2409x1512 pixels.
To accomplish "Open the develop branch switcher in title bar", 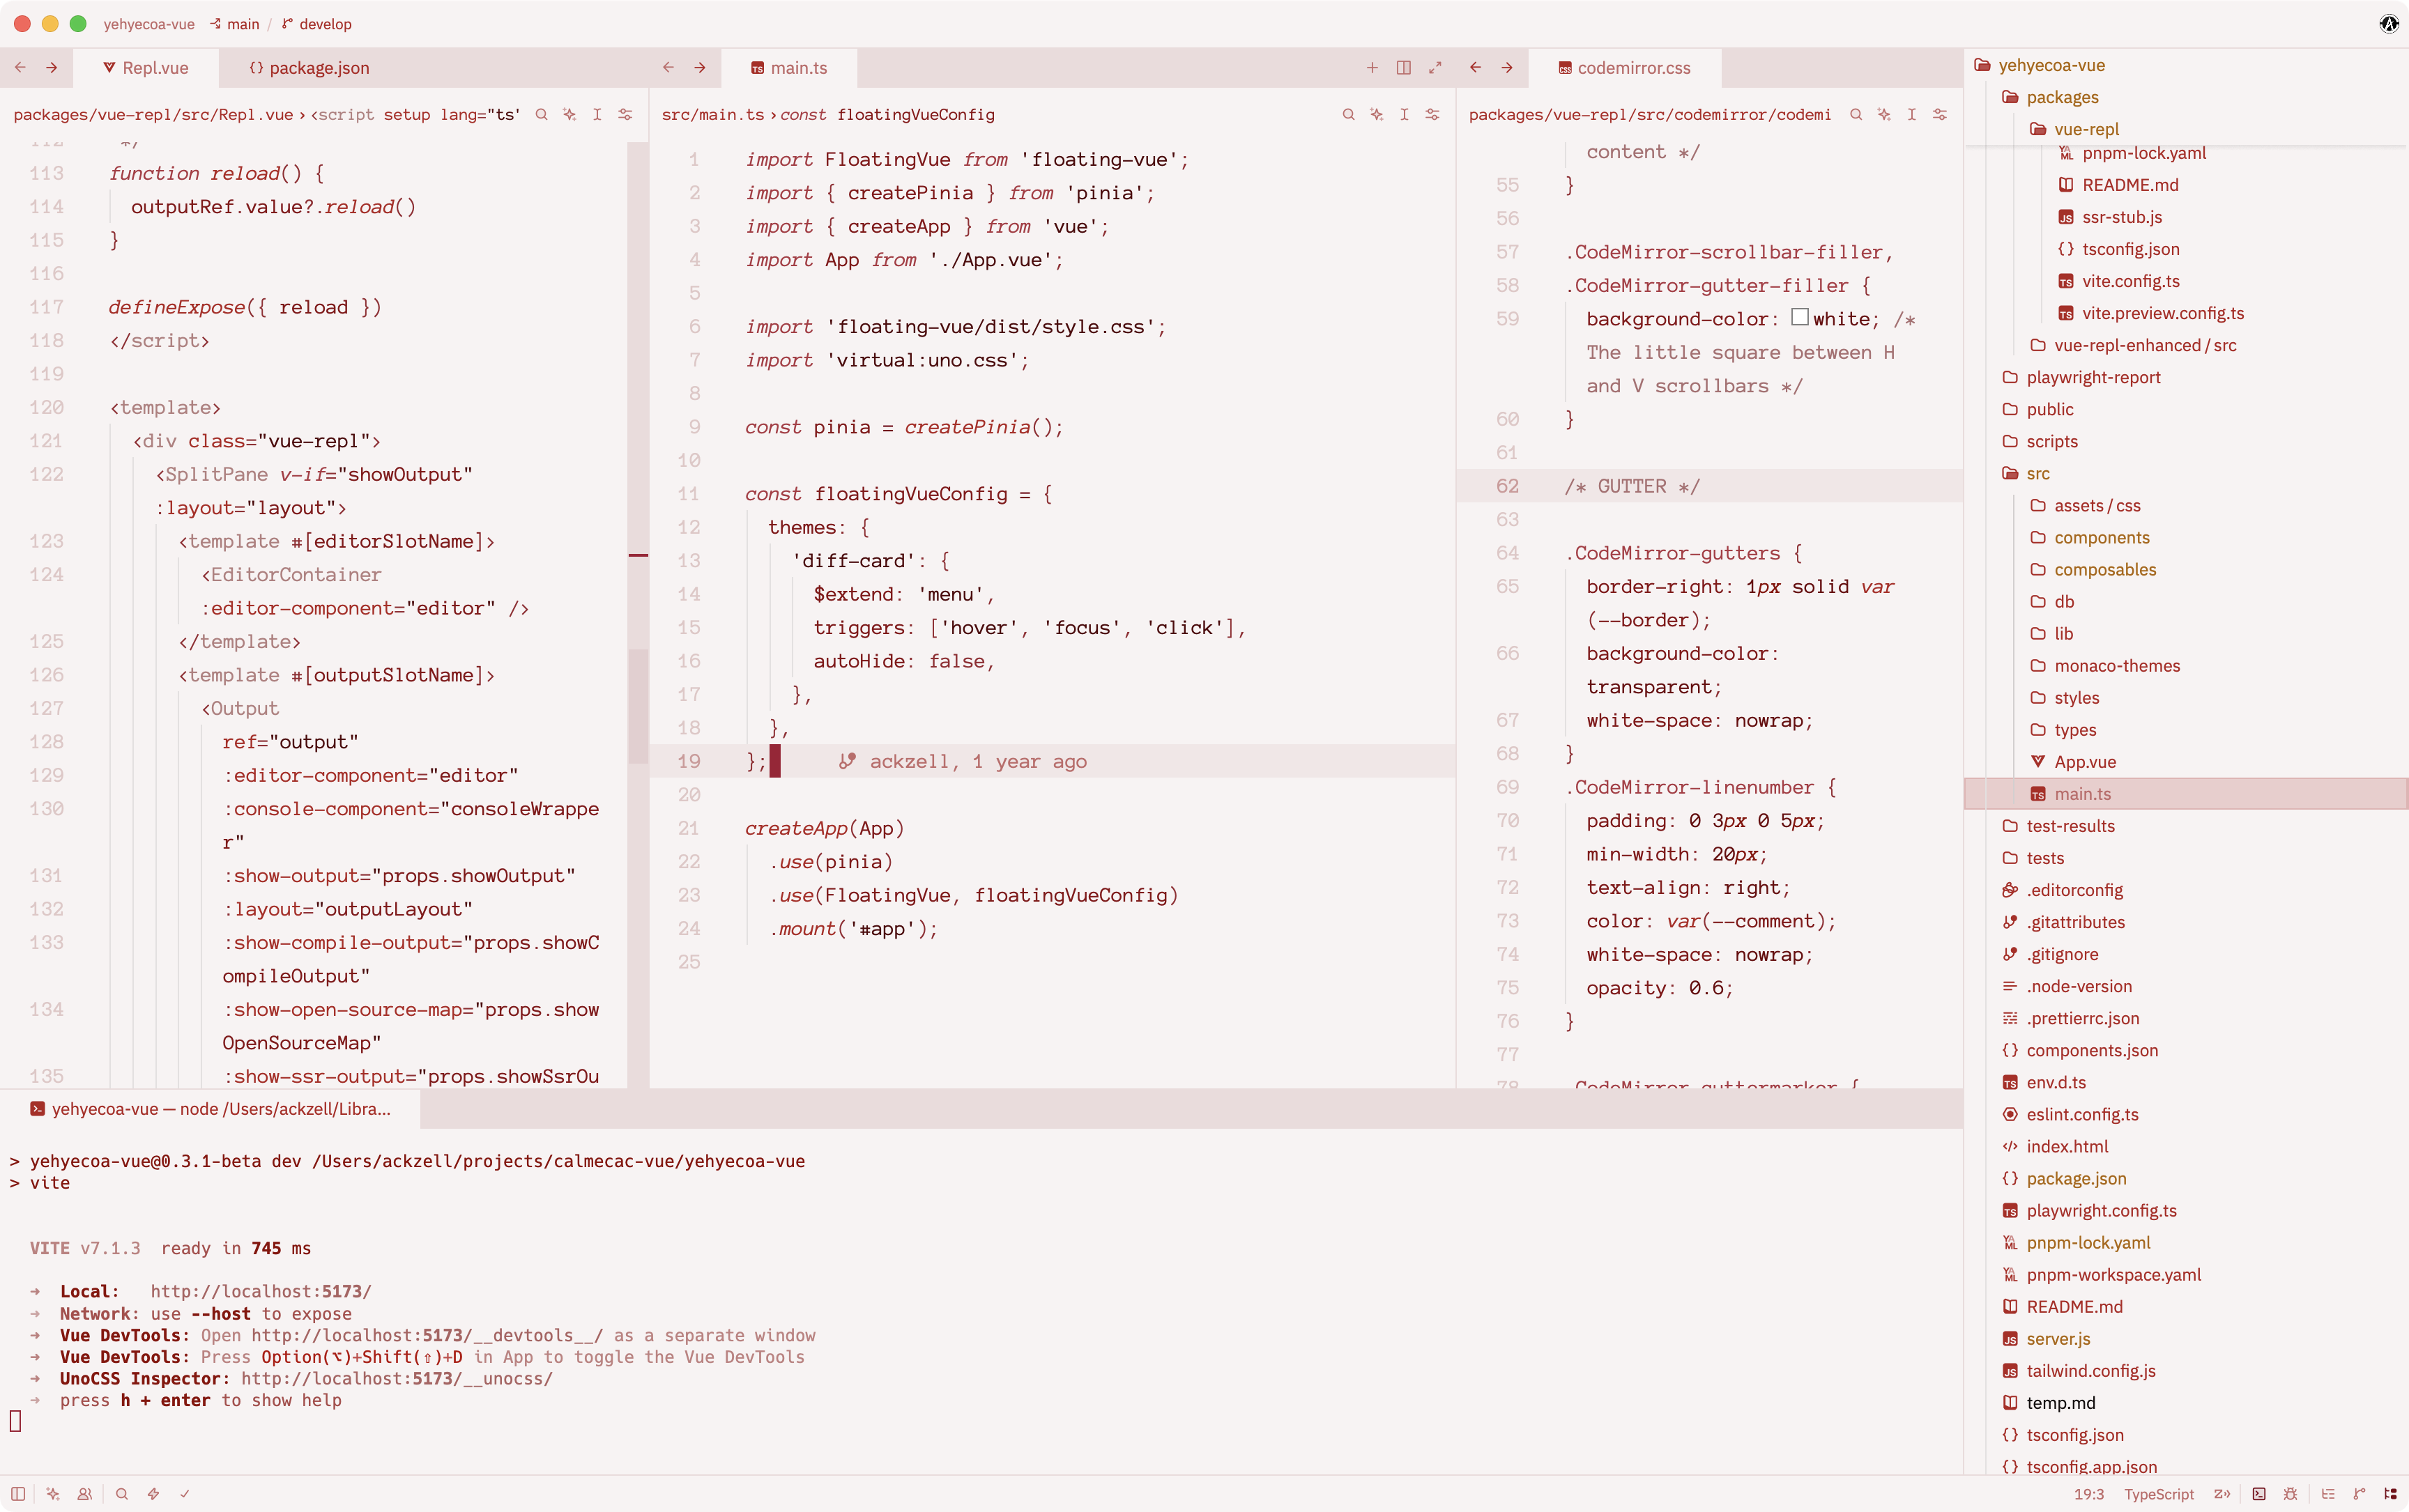I will 316,24.
